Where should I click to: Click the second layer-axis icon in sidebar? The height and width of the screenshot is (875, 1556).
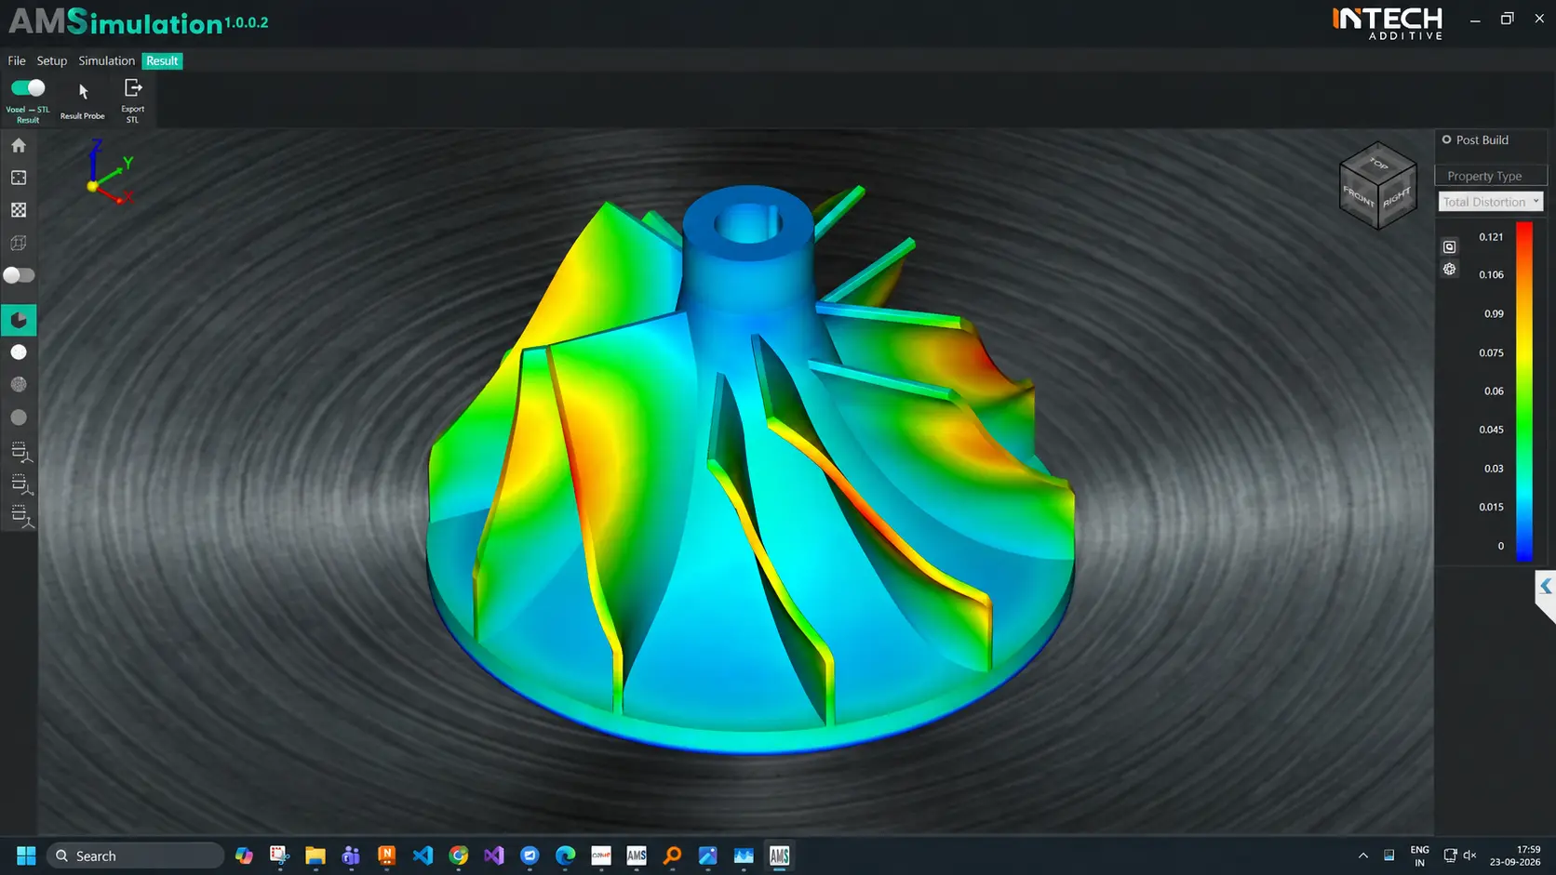[x=21, y=484]
